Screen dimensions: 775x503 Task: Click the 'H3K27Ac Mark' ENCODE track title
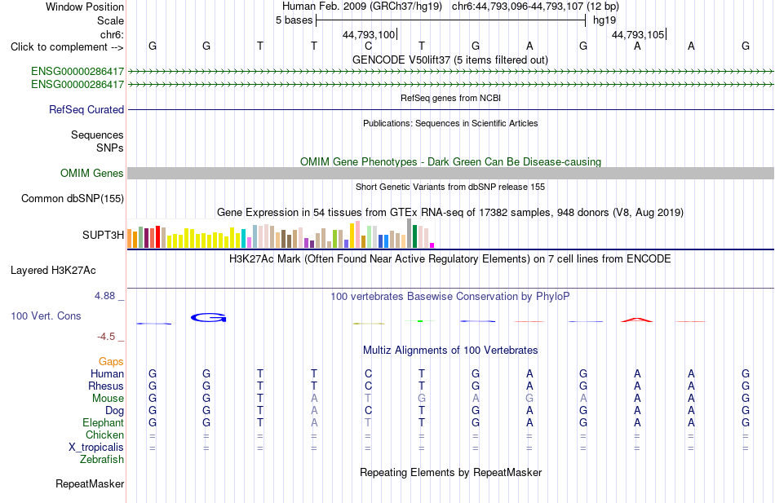450,259
